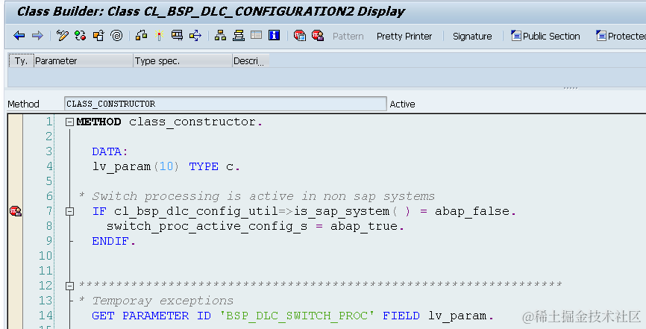Click 'abap_true' on line 8

(x=364, y=226)
